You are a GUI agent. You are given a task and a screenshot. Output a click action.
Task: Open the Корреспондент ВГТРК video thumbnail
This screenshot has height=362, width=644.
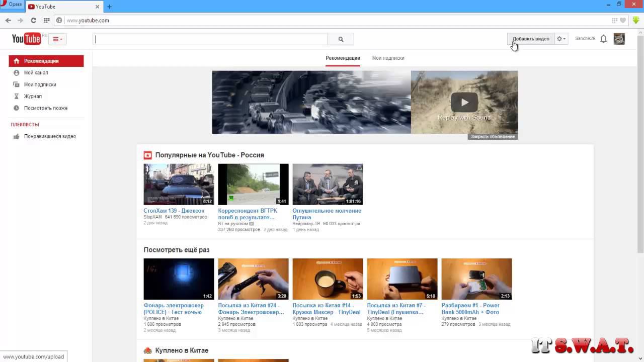pyautogui.click(x=253, y=184)
